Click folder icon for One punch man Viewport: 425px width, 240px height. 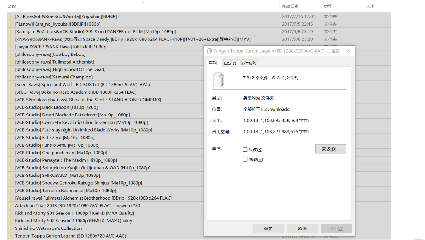pyautogui.click(x=10, y=153)
